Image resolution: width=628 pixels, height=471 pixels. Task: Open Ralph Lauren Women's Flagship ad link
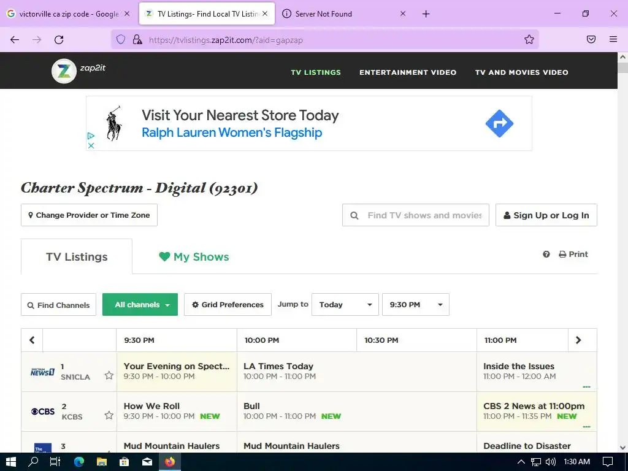(x=232, y=132)
